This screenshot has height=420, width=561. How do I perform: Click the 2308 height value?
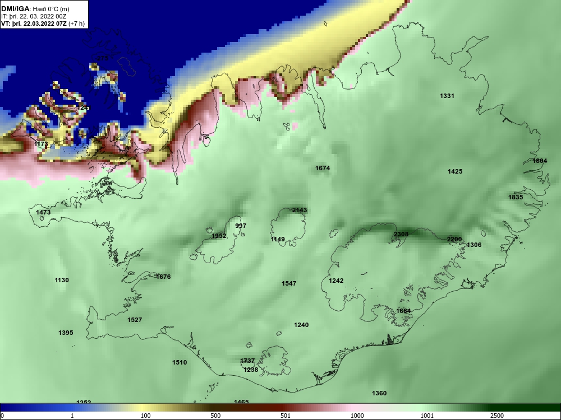pyautogui.click(x=401, y=234)
